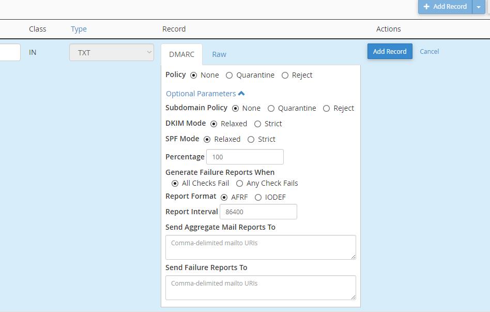The width and height of the screenshot is (490, 312).
Task: Click the Generate Failure Reports When label
Action: 220,172
